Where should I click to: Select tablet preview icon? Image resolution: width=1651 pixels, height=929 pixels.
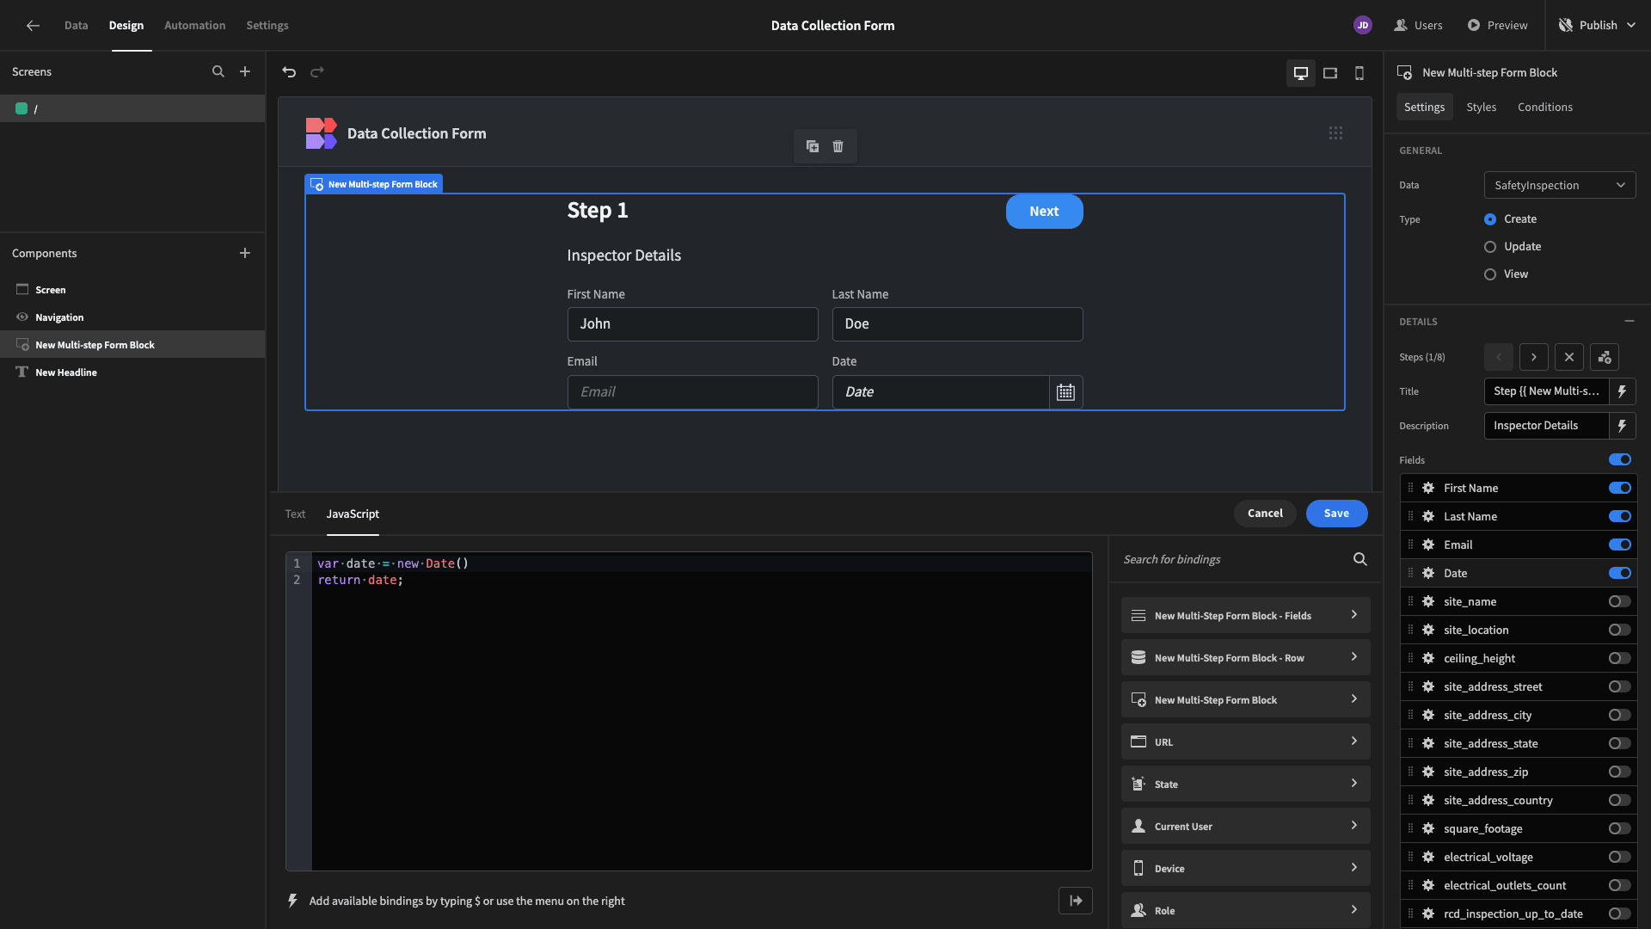(1330, 73)
